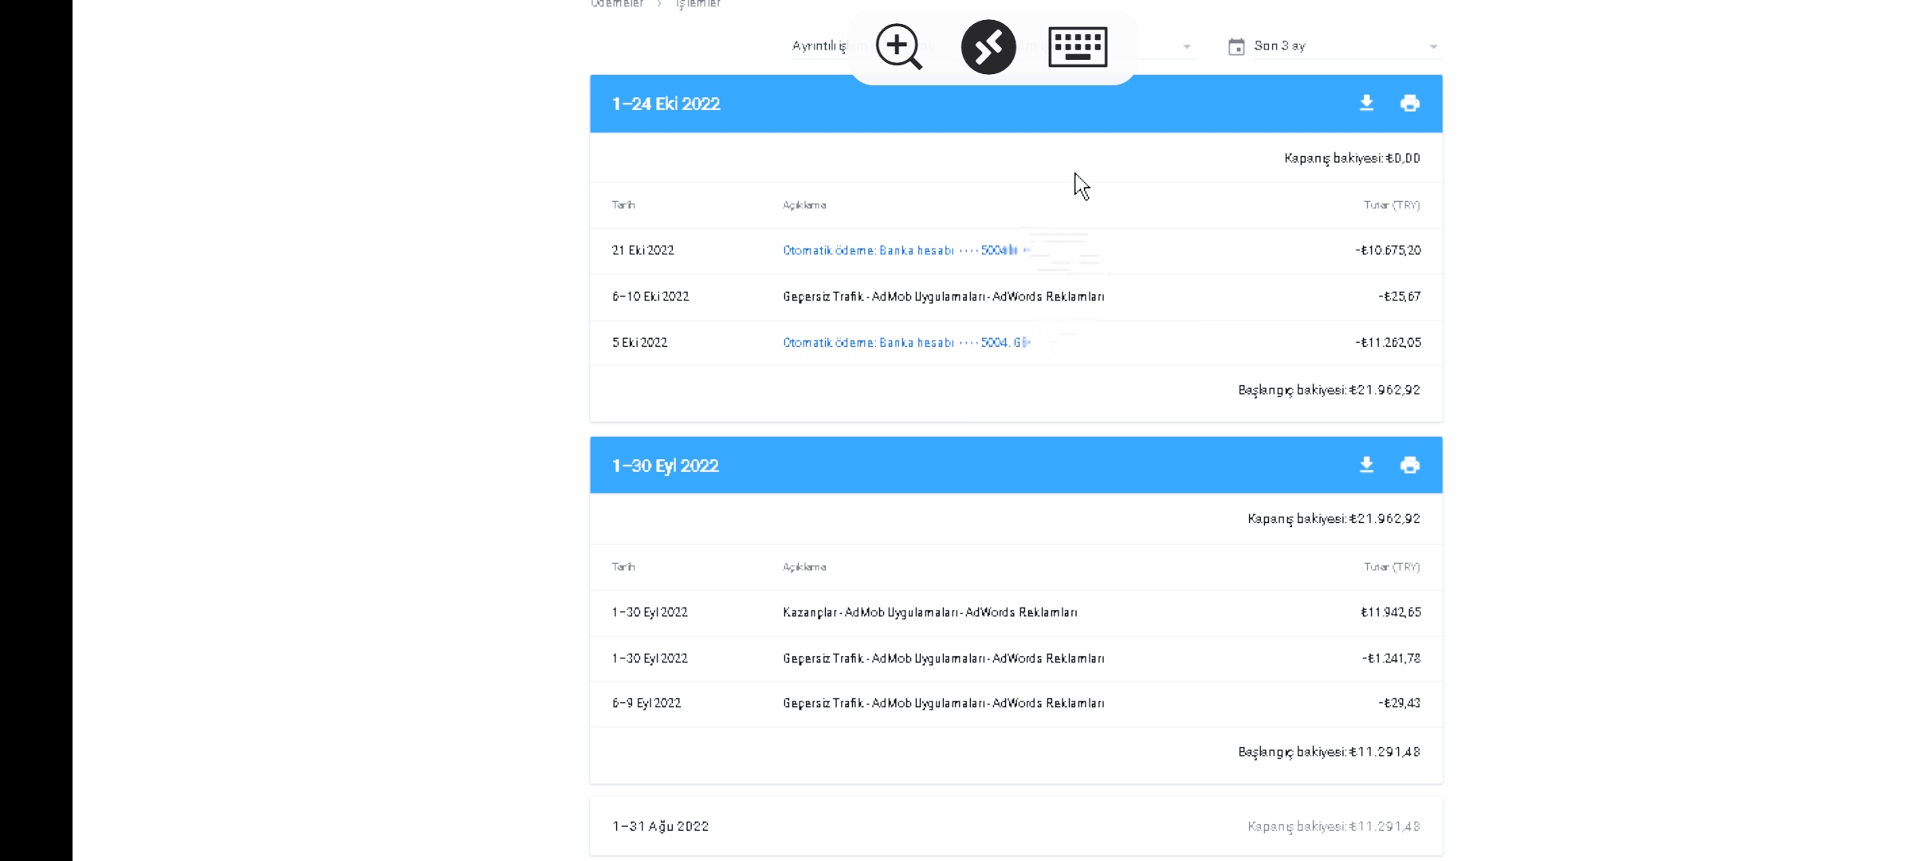Print the 1–24 Eki 2022 statement
The image size is (1913, 861).
pos(1409,104)
